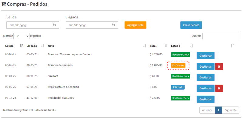Open the Llegada date calendar picker icon
The width and height of the screenshot is (243, 121).
point(113,25)
